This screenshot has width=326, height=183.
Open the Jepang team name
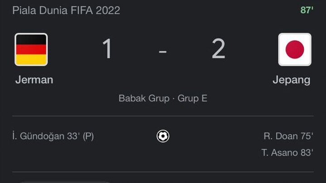(x=292, y=80)
